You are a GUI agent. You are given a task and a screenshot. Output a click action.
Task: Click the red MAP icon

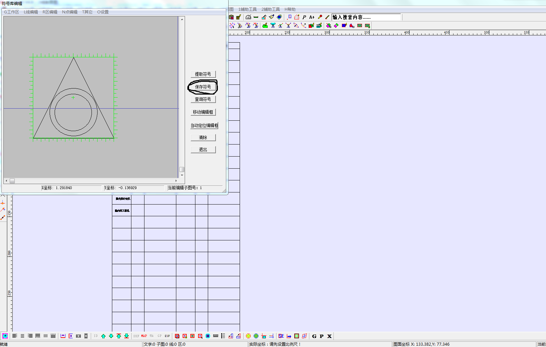[144, 336]
